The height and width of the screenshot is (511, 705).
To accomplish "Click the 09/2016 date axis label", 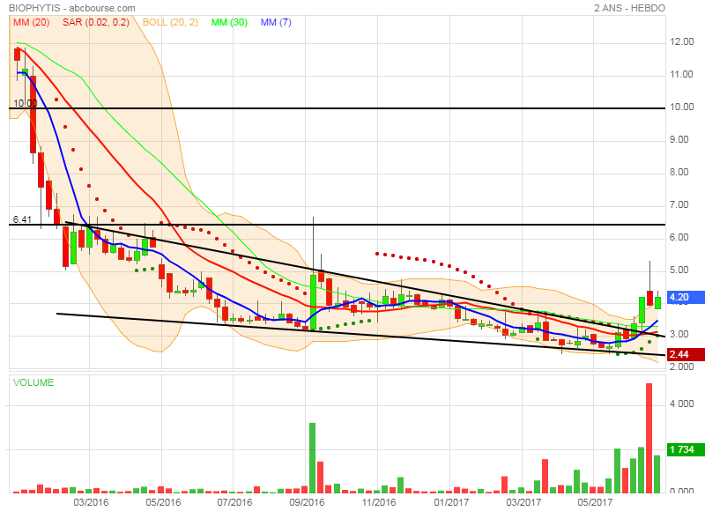I will coord(307,502).
